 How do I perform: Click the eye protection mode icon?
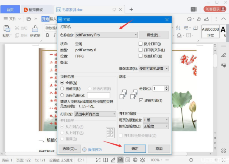click(x=143, y=160)
